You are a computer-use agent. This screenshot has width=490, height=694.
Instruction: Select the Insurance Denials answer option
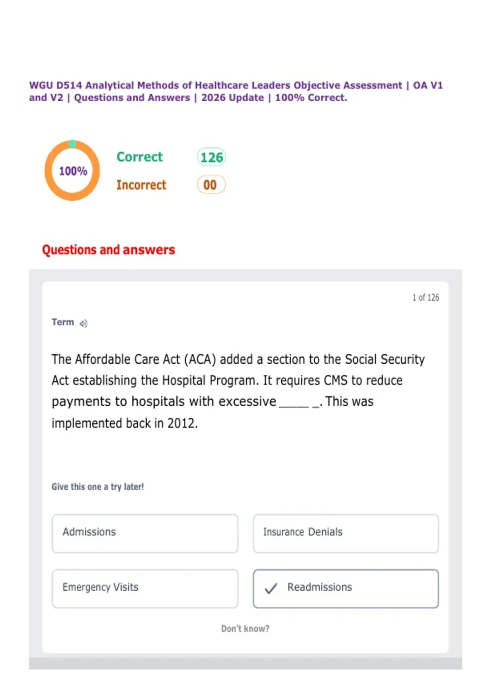point(346,534)
